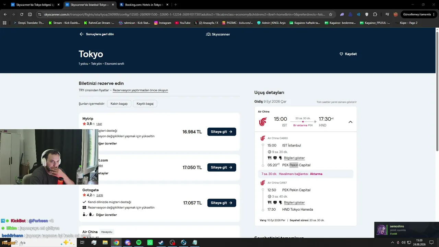The height and width of the screenshot is (247, 439).
Task: Open the Anasayfa / X bookmark
Action: [206, 23]
